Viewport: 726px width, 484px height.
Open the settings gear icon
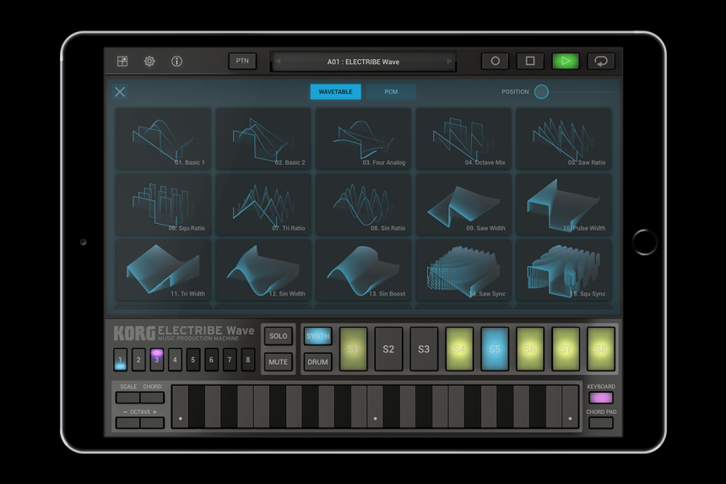point(149,61)
